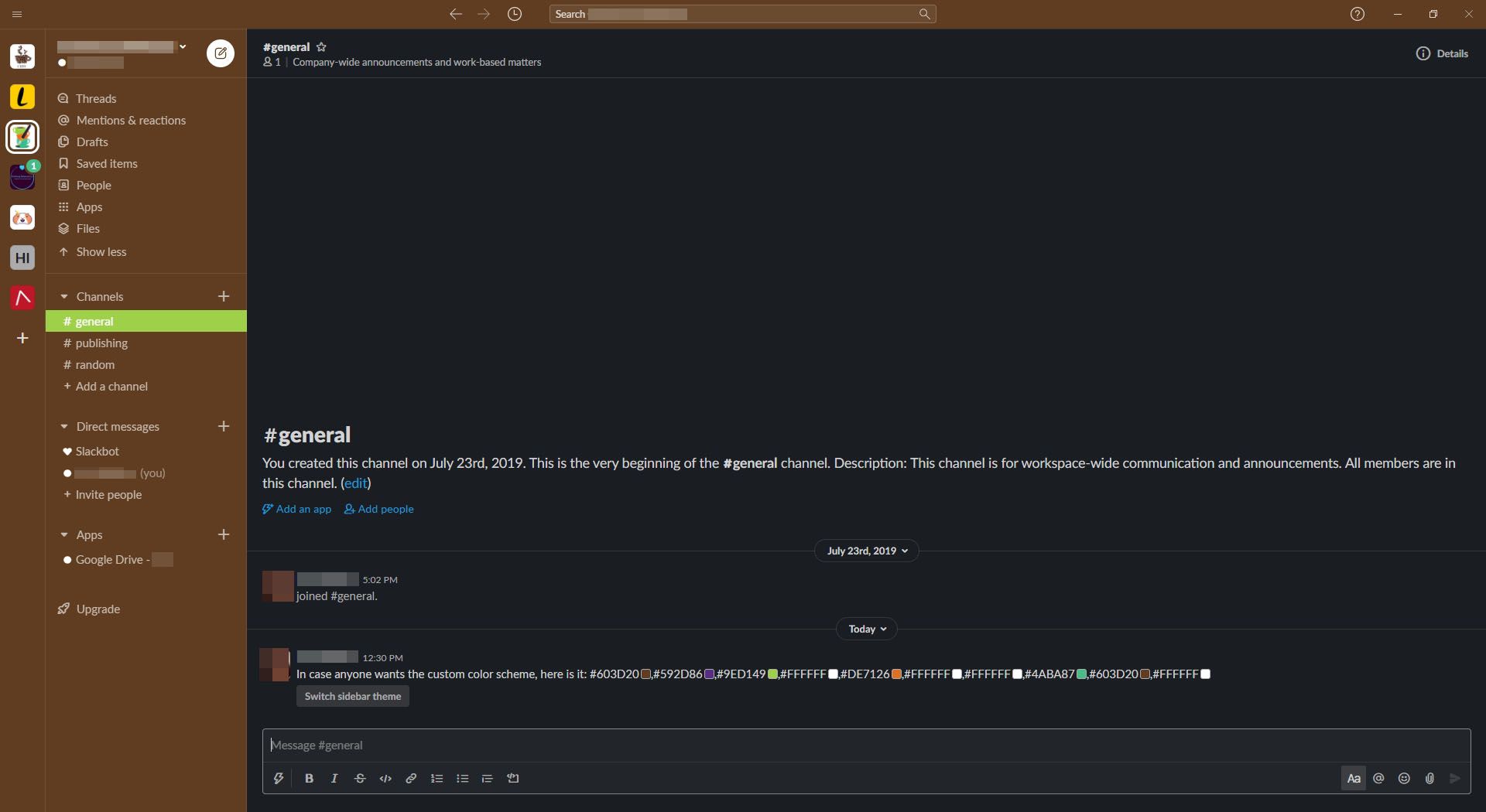Open Mentions & reactions in the sidebar
Screen dimensions: 1486x812
[130, 121]
